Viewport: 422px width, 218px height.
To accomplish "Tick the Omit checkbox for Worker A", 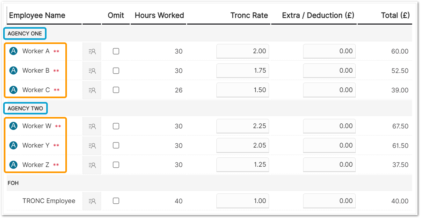I will pyautogui.click(x=116, y=51).
